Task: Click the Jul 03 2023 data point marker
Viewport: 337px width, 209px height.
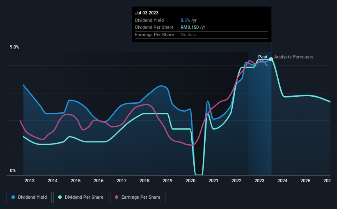Action: [x=271, y=59]
